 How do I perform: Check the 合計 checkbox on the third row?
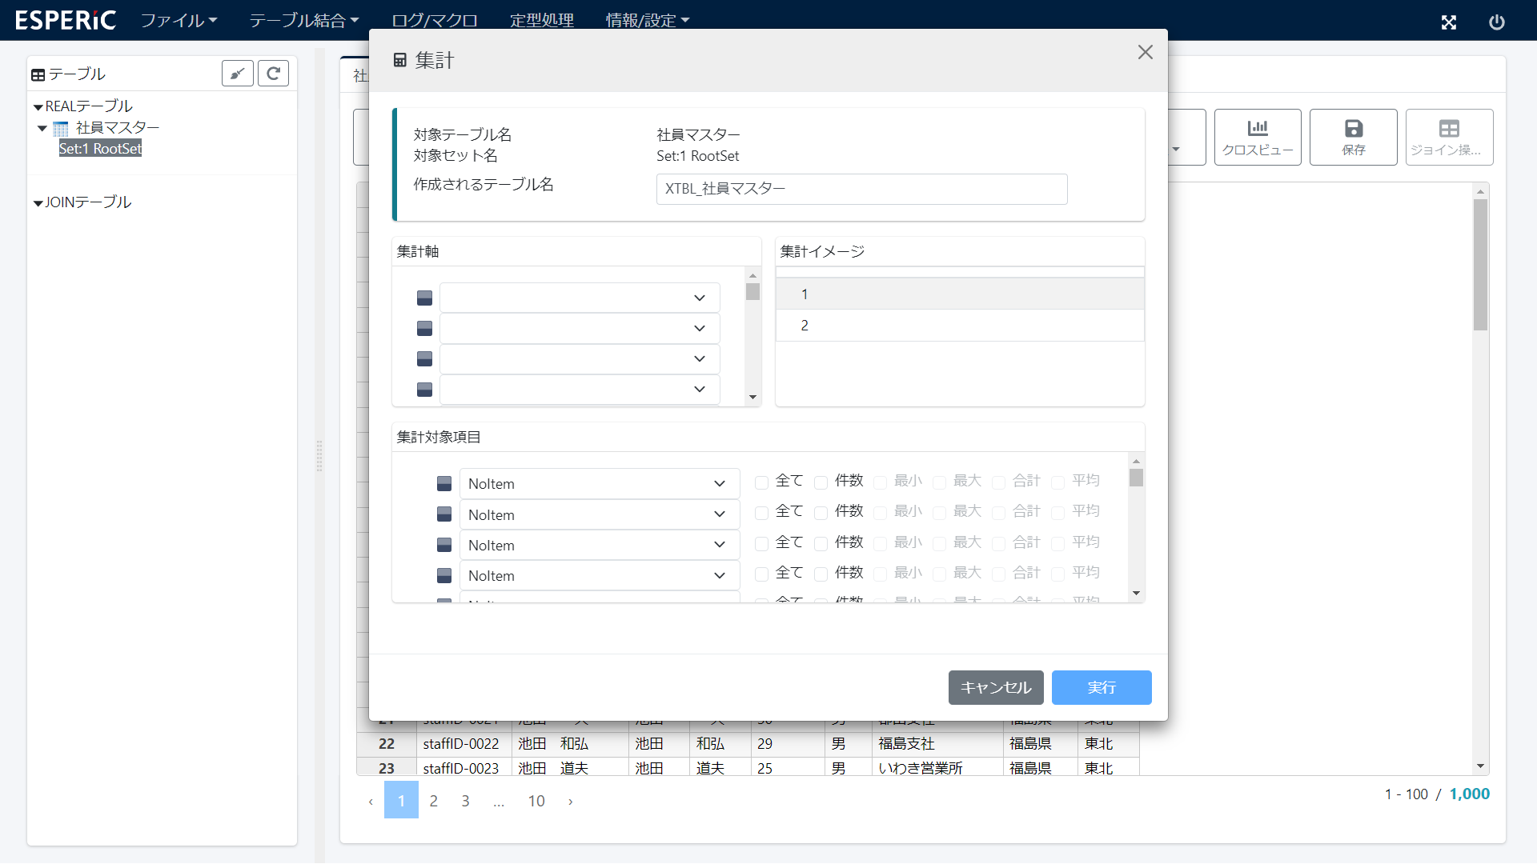point(997,542)
